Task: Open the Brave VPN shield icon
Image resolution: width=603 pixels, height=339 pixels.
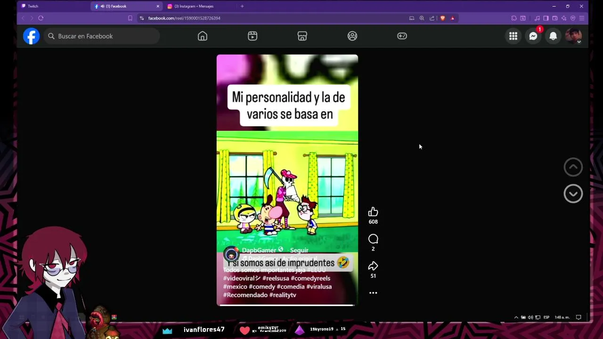Action: 573,18
